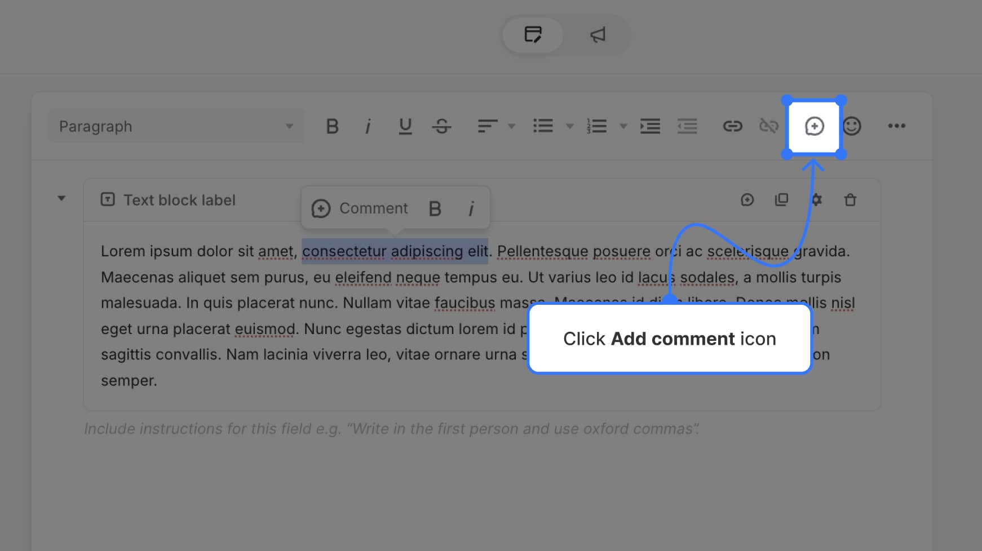Click the Text block label

point(179,200)
